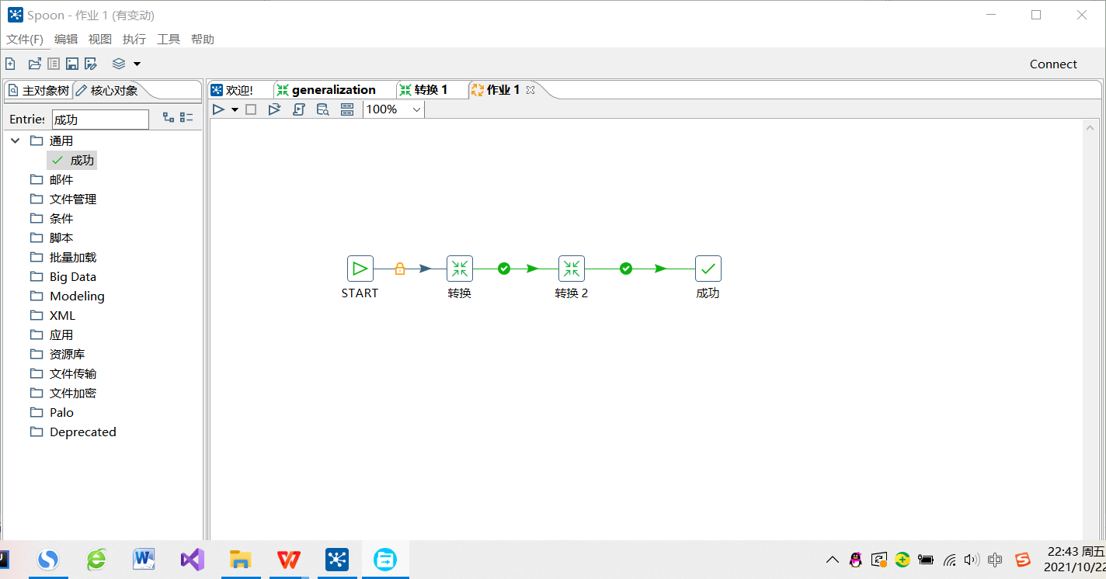The image size is (1106, 579).
Task: Click the replay job icon
Action: pos(274,109)
